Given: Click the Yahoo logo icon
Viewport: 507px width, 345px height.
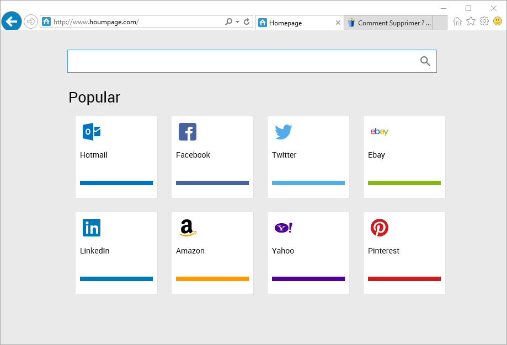Looking at the screenshot, I should [x=284, y=228].
